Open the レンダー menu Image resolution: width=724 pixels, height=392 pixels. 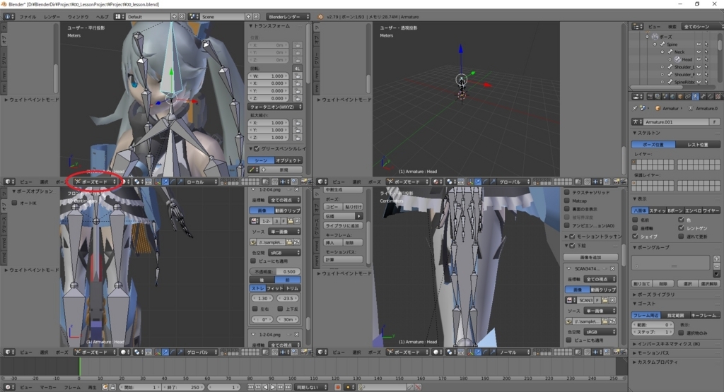coord(52,16)
